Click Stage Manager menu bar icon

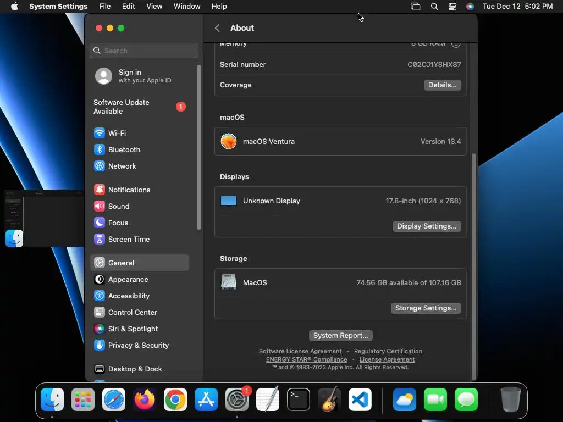pyautogui.click(x=416, y=7)
